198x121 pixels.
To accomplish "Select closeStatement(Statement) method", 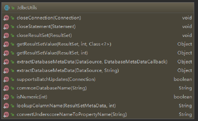I will point(46,27).
